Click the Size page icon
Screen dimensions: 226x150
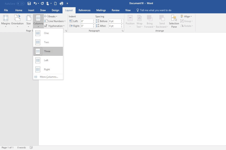(x=29, y=19)
